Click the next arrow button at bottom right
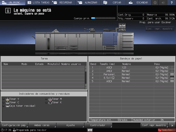 tap(172, 126)
